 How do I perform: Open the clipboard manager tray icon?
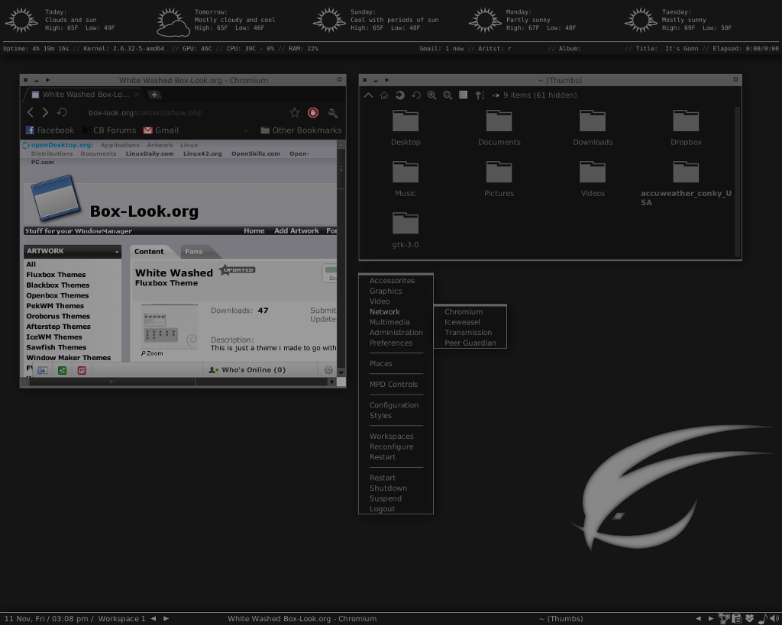737,619
